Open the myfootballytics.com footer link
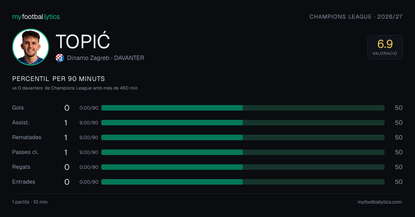This screenshot has width=415, height=217. coord(379,202)
